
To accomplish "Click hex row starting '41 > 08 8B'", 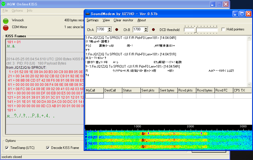I will [x=46, y=80].
